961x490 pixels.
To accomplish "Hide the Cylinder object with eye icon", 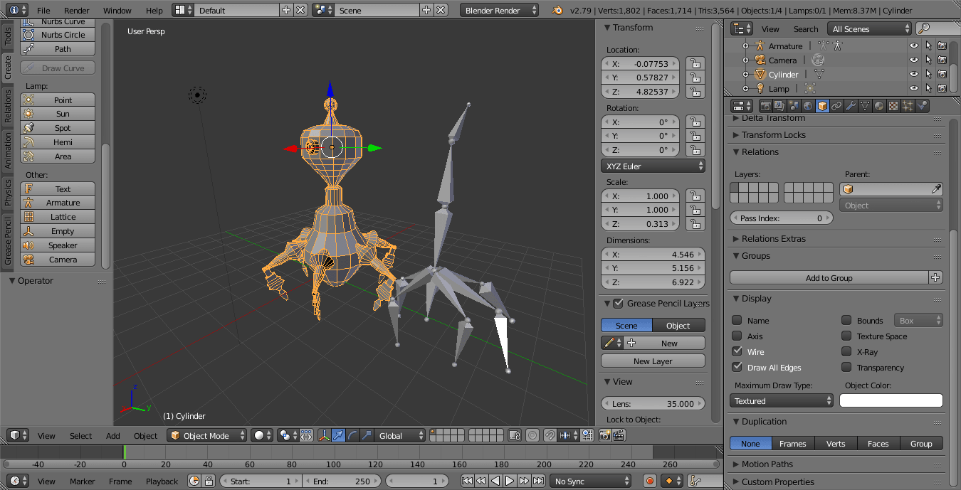I will pos(913,74).
